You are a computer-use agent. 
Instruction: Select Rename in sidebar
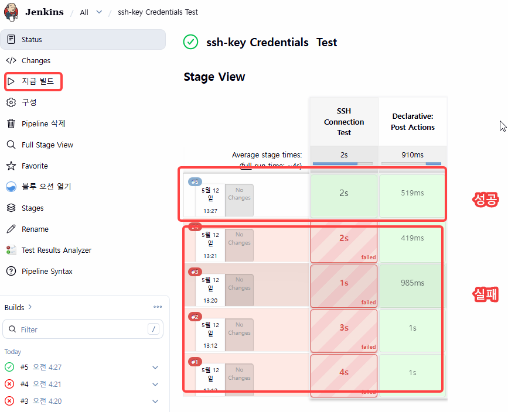[x=83, y=229]
